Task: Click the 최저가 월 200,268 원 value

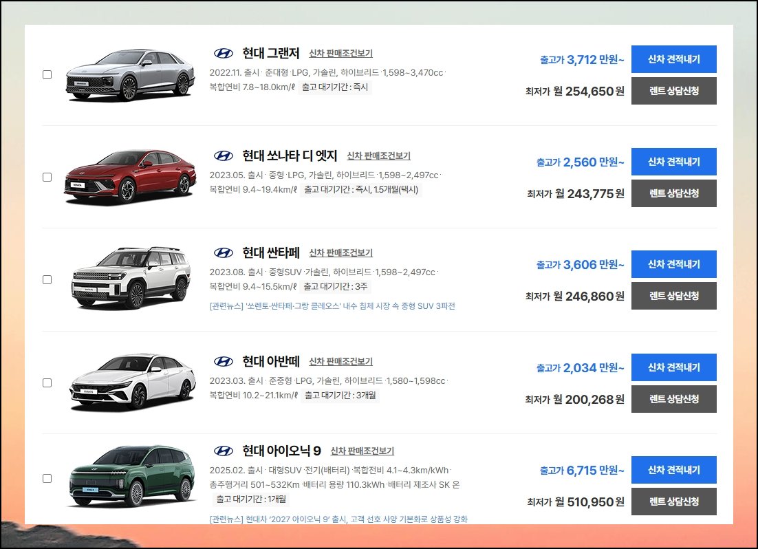Action: coord(575,399)
